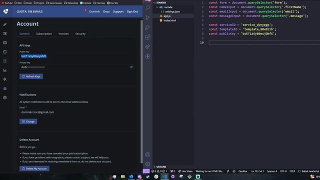Image resolution: width=320 pixels, height=180 pixels.
Task: Switch to VS Code in the taskbar
Action: pyautogui.click(x=164, y=176)
